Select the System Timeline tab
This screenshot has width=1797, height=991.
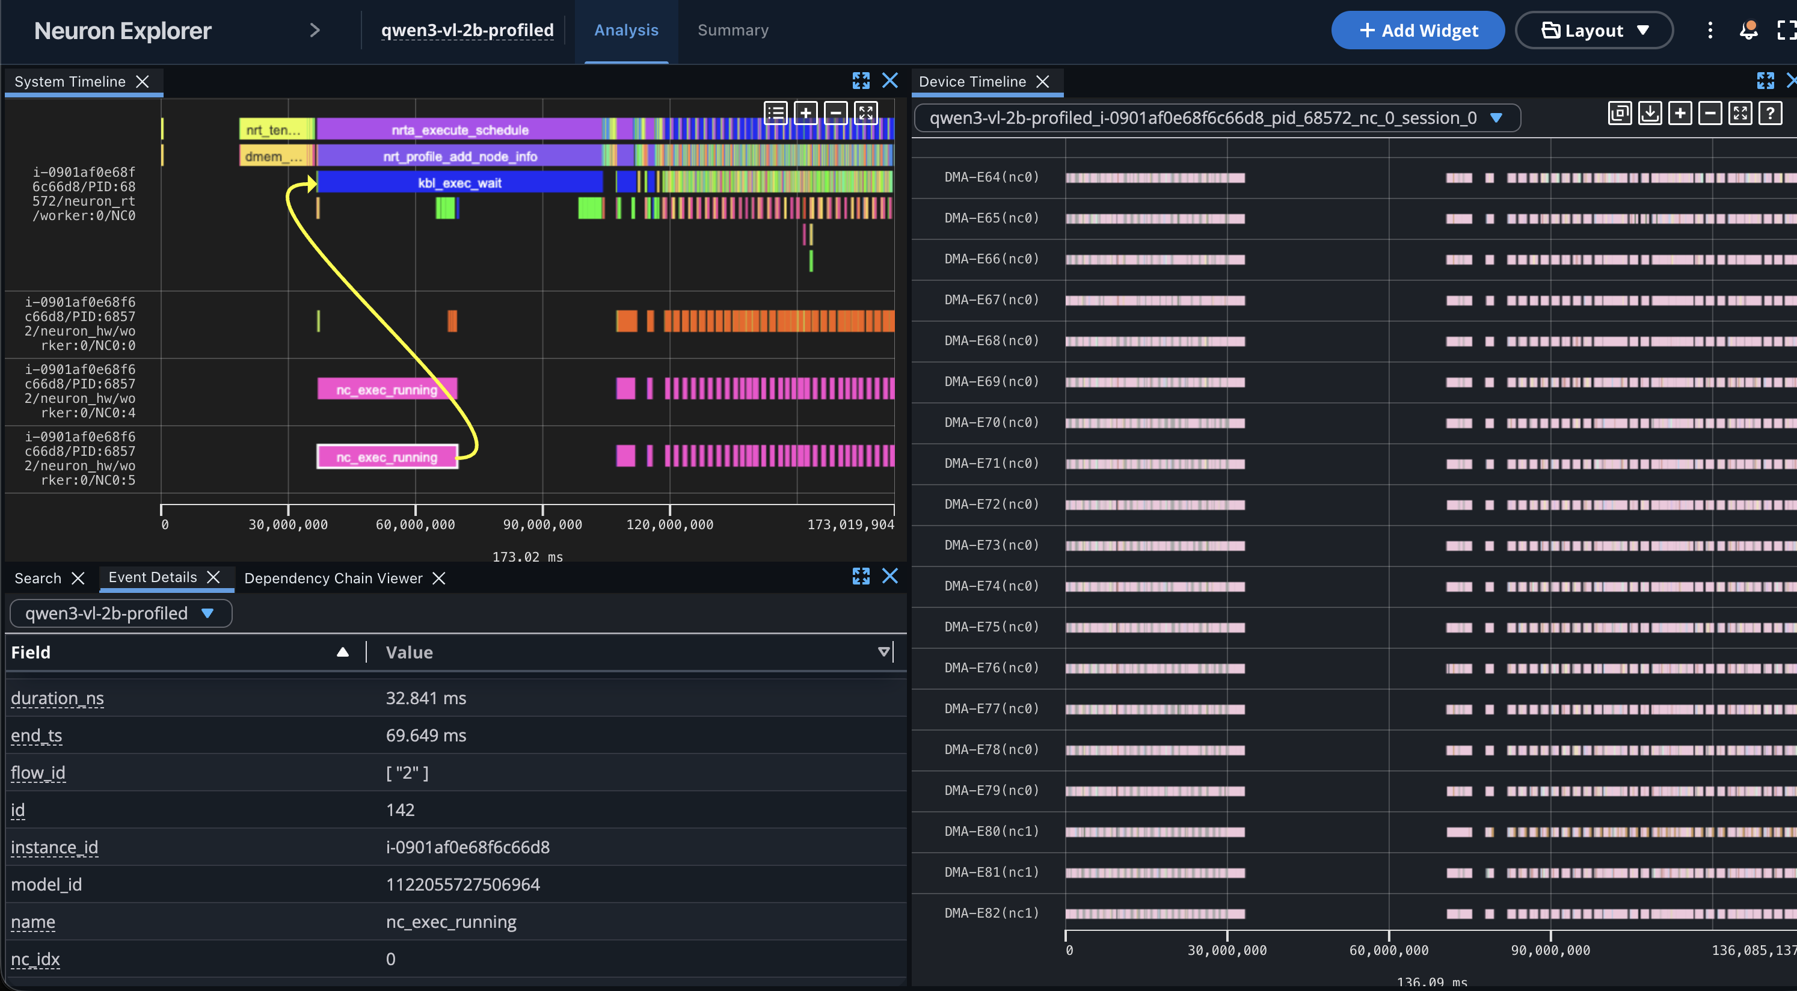click(x=70, y=82)
